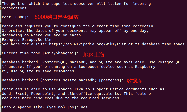The height and width of the screenshot is (112, 187).
Task: Place cursor after the typed 'yes' answer
Action: coord(88,107)
